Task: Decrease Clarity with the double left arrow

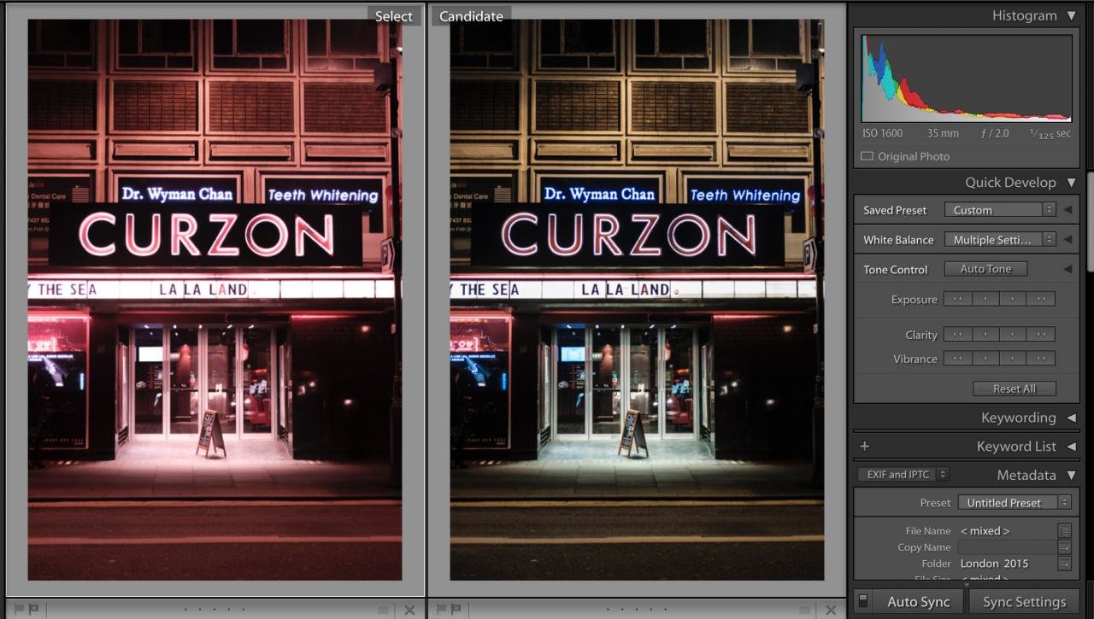Action: [x=957, y=335]
